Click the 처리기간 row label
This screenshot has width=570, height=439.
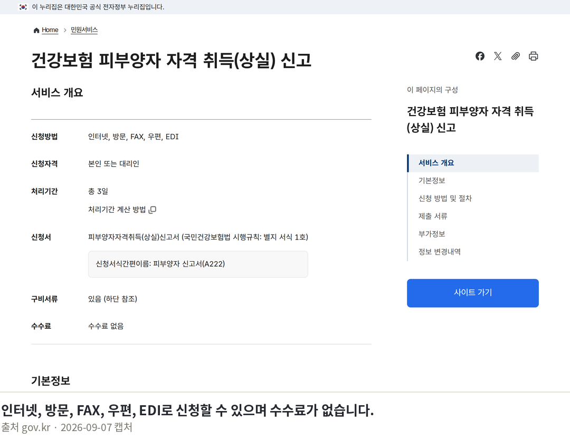pos(44,192)
